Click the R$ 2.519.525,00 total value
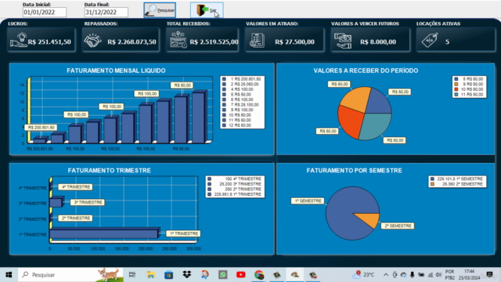Screen dimensions: 501x282 pos(214,42)
